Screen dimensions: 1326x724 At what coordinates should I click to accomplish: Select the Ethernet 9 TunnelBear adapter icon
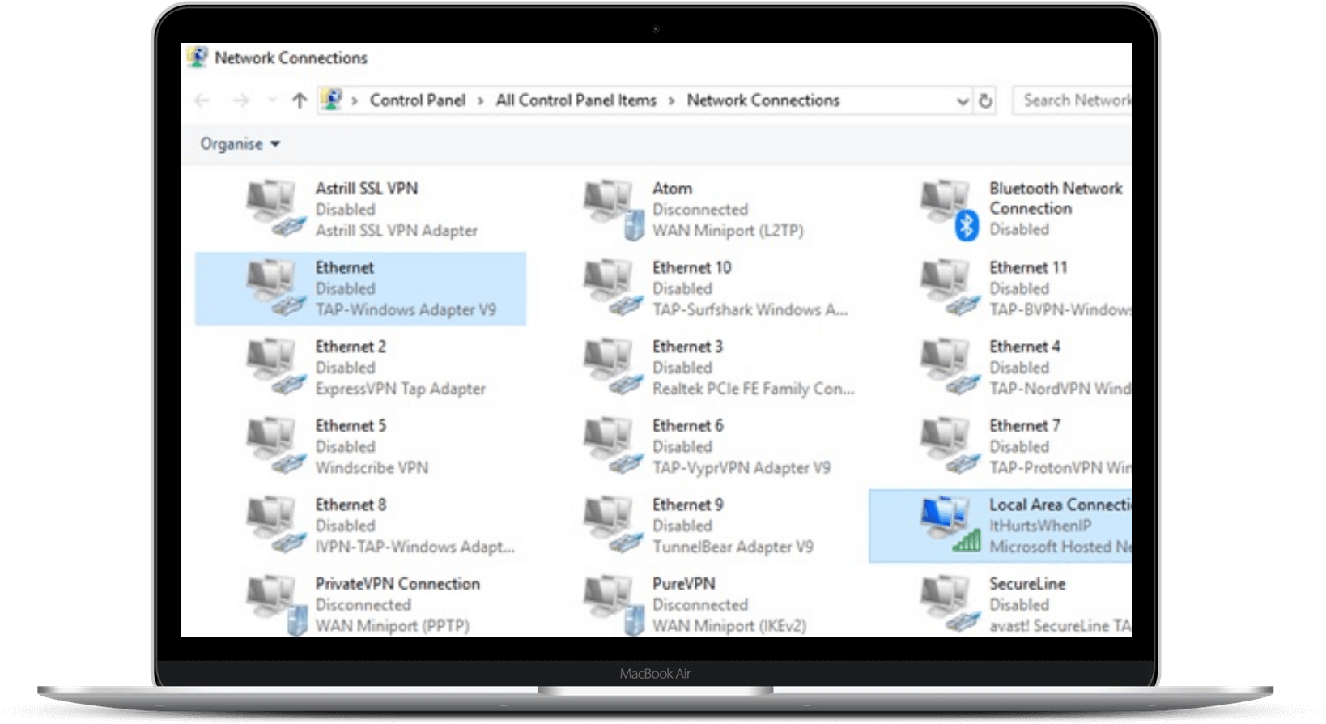[x=612, y=525]
